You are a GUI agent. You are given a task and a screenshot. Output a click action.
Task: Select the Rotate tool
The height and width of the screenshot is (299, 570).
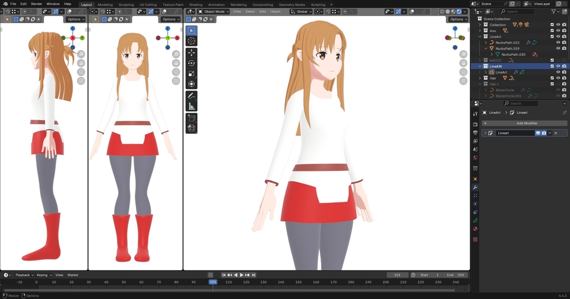point(191,63)
